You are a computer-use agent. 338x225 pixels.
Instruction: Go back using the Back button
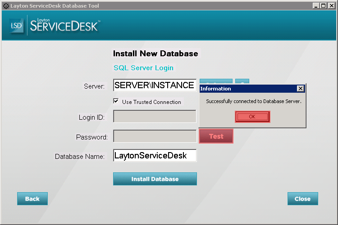pos(32,198)
